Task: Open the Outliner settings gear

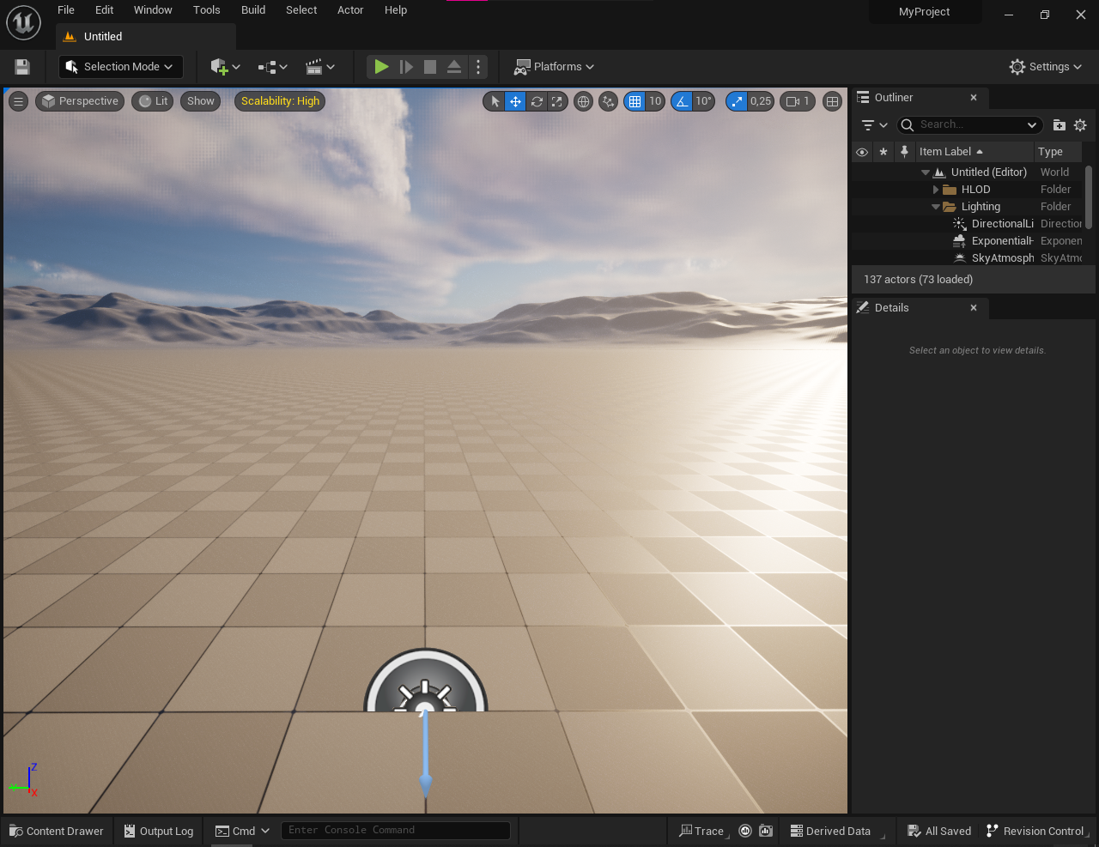Action: [x=1080, y=125]
